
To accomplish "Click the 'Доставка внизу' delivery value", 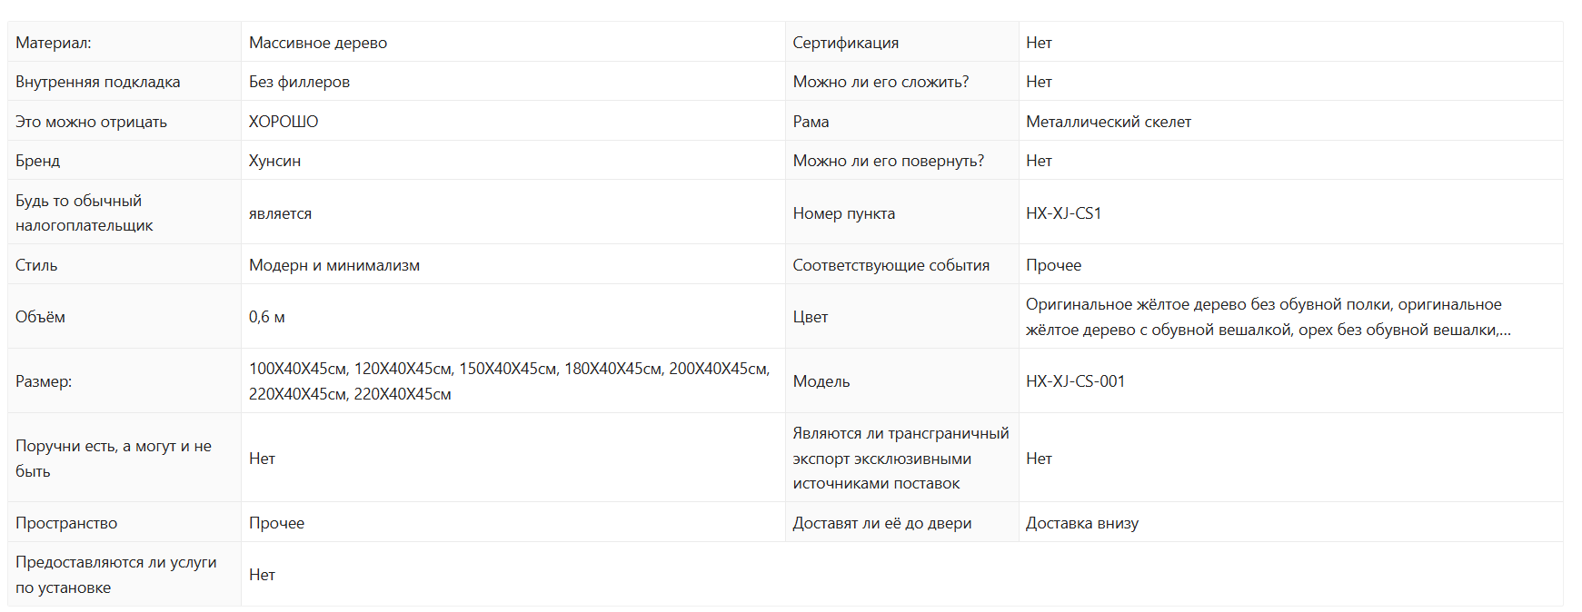I will coord(1081,523).
